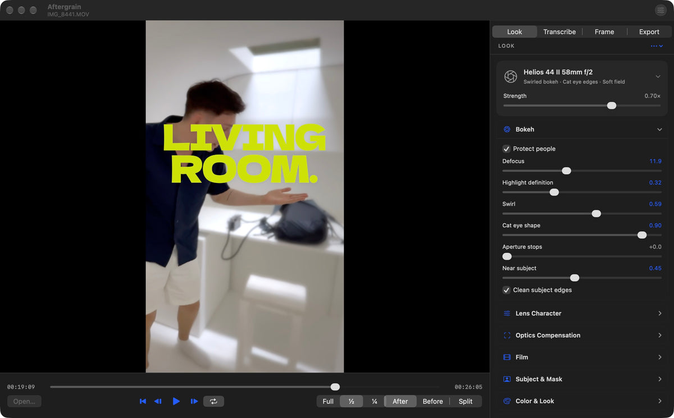Switch to the Look tab

tap(514, 32)
